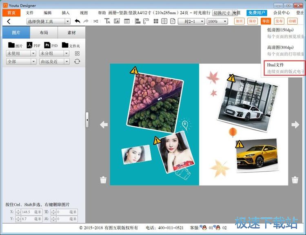Image resolution: width=306 pixels, height=235 pixels.
Task: Go to next page with right arrow
Action: [295, 124]
